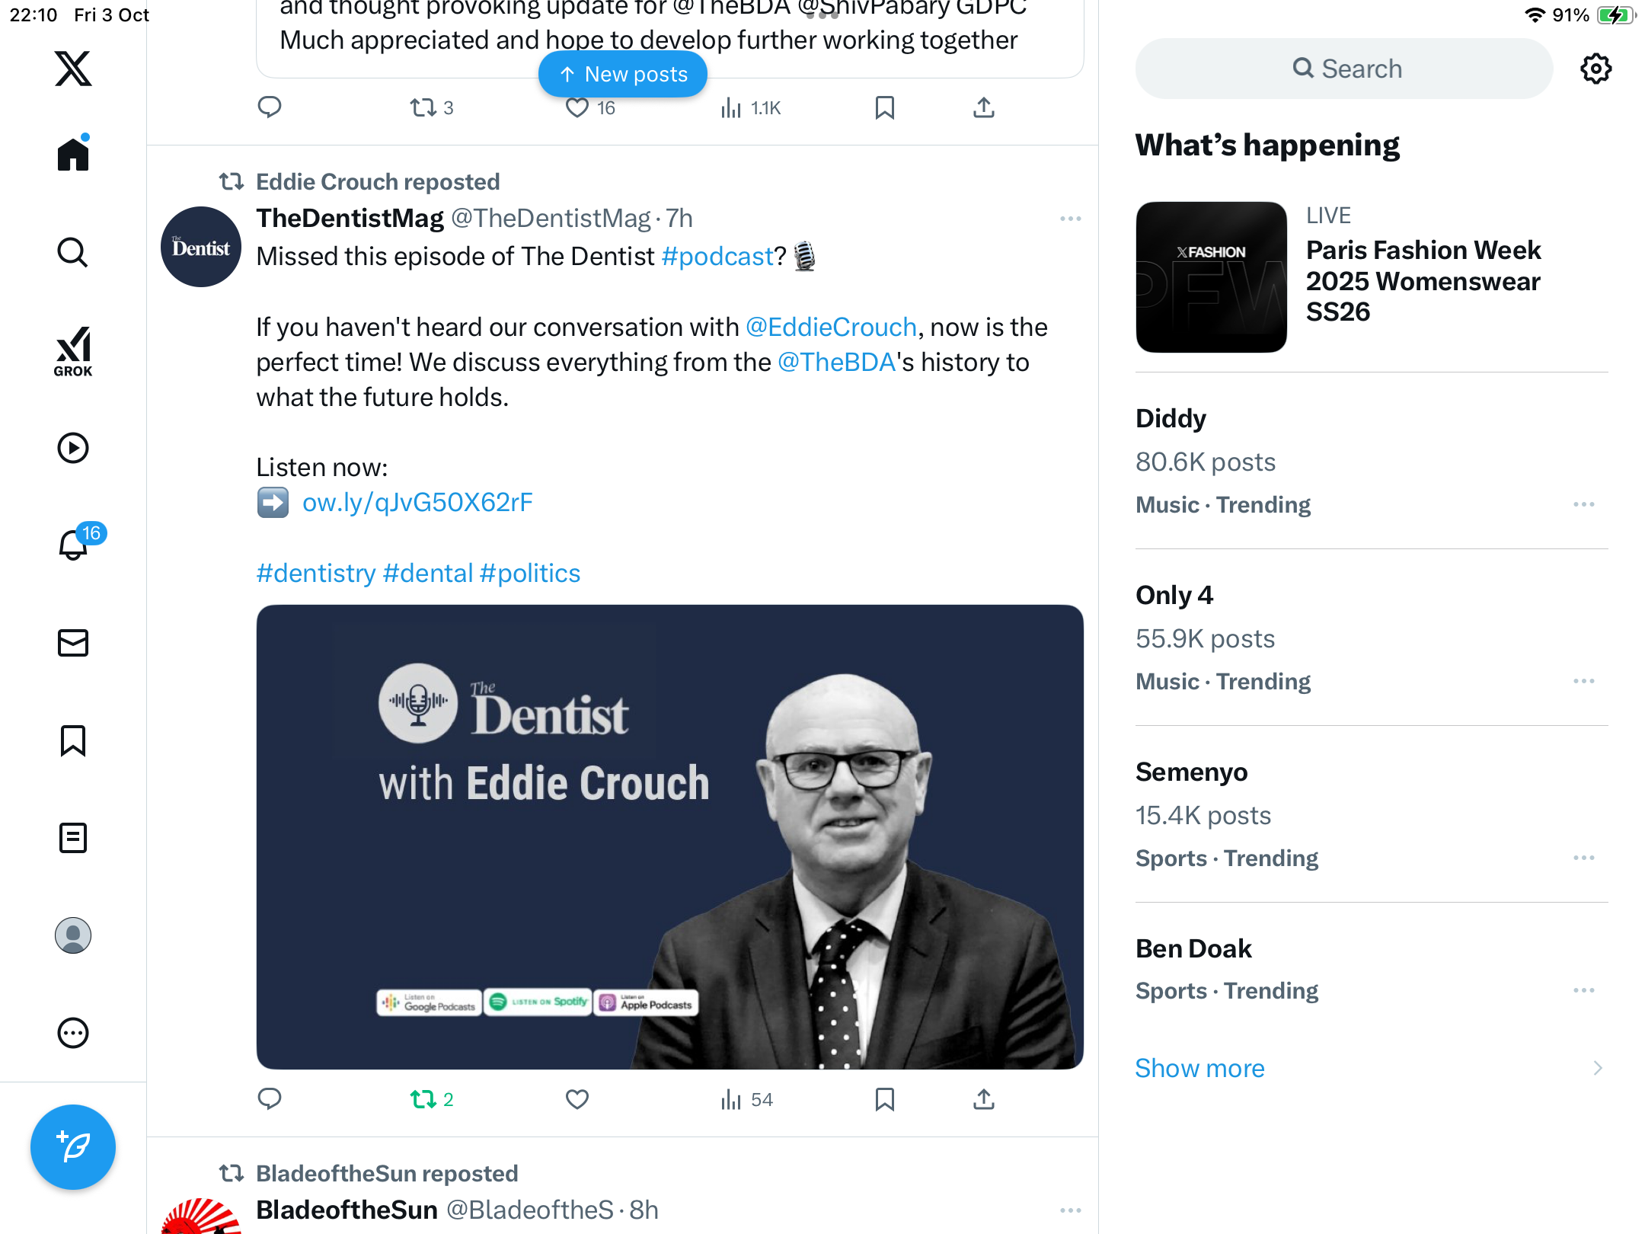Compose a new post
The height and width of the screenshot is (1234, 1645).
click(x=73, y=1147)
